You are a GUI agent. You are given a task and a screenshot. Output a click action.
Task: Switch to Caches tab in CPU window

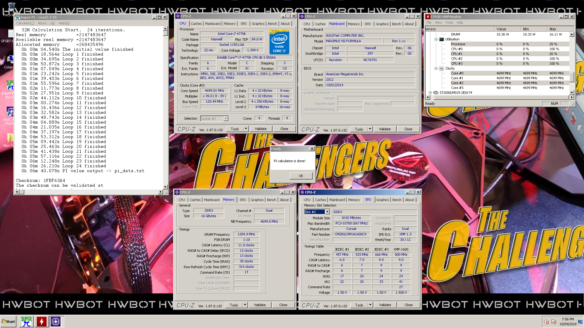[196, 24]
